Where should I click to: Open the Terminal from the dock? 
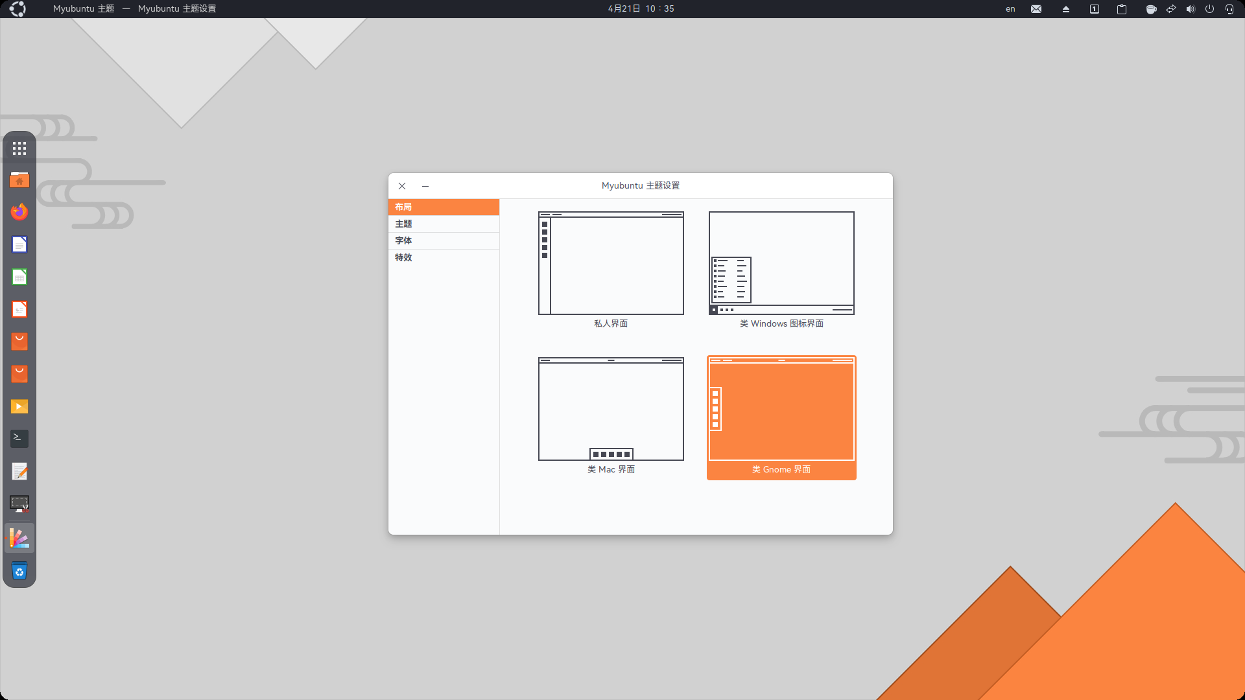point(19,439)
